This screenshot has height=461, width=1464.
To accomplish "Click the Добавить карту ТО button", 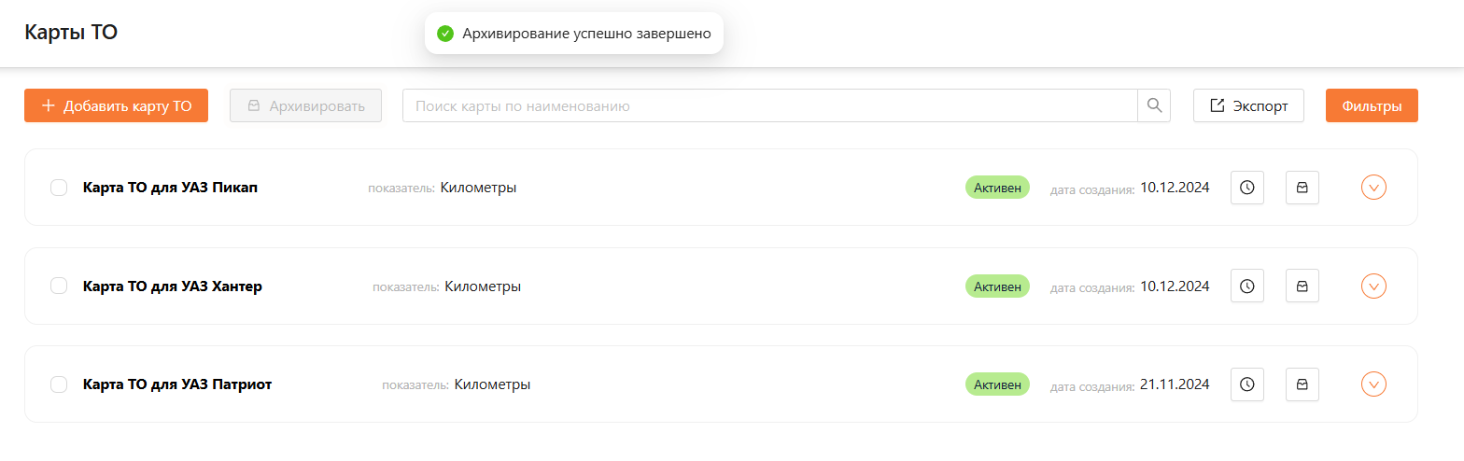I will 116,105.
